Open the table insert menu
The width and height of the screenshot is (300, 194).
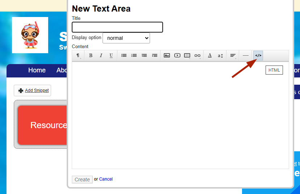click(x=187, y=55)
